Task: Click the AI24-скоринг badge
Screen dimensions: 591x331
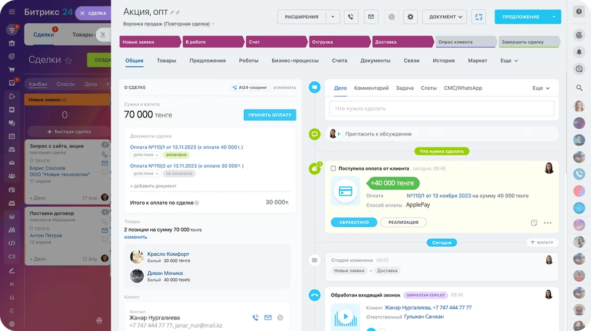Action: (x=249, y=88)
